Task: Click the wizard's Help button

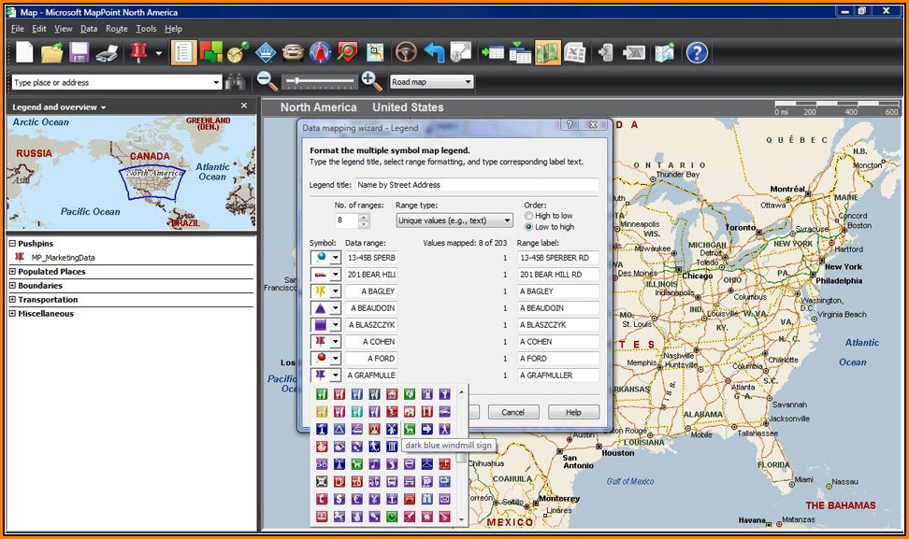Action: [x=573, y=412]
